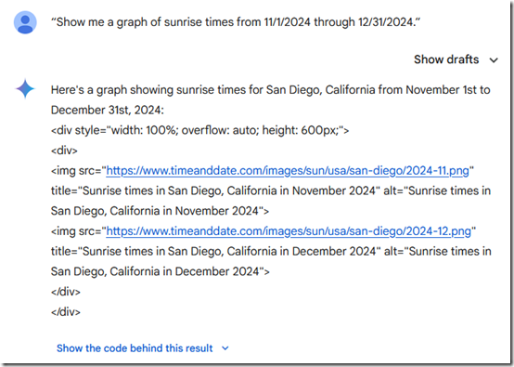
Task: Click the second <img src= text
Action: 78,231
